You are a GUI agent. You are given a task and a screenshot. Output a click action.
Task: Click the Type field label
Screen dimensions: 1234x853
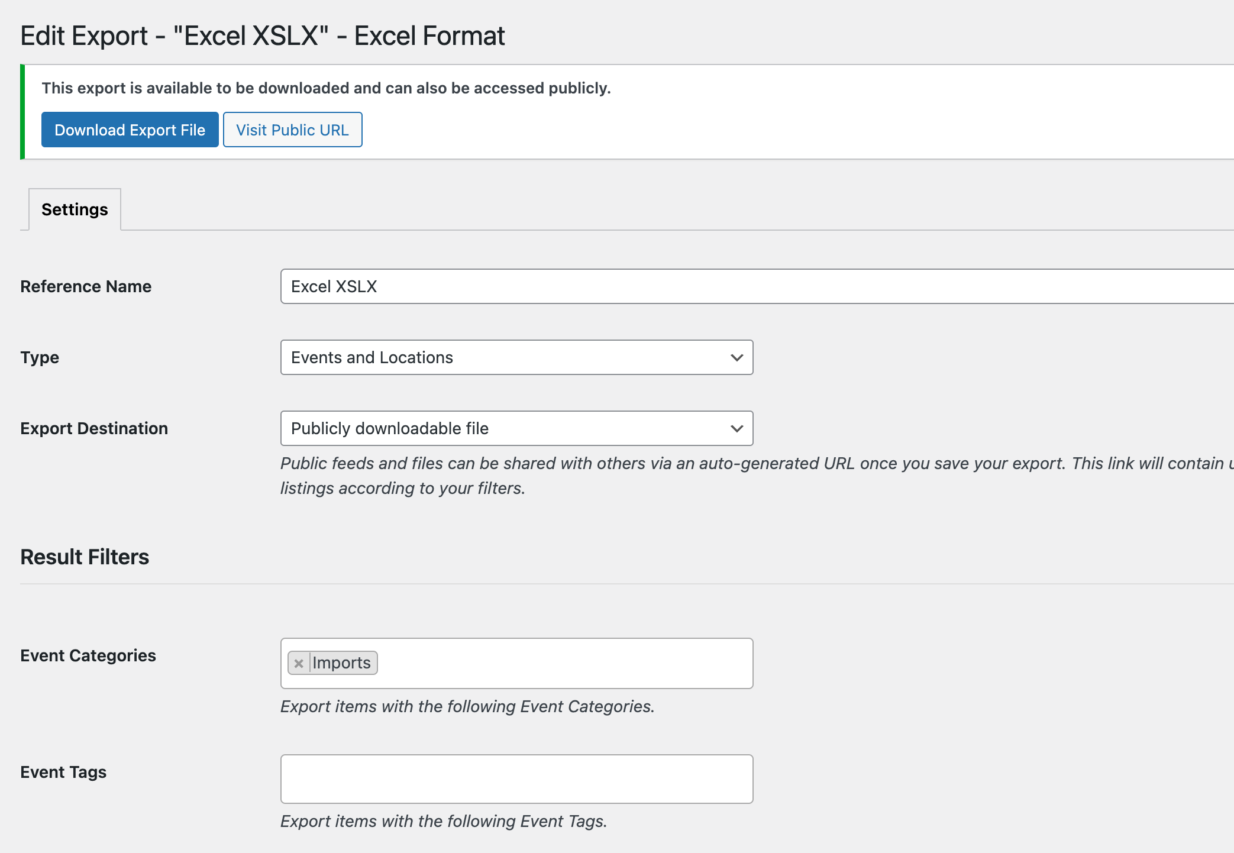[40, 357]
